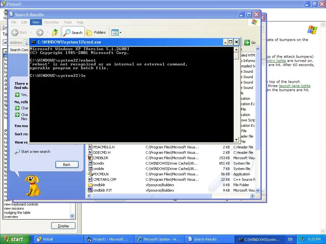Select the cmdide system file icon

click(x=90, y=169)
